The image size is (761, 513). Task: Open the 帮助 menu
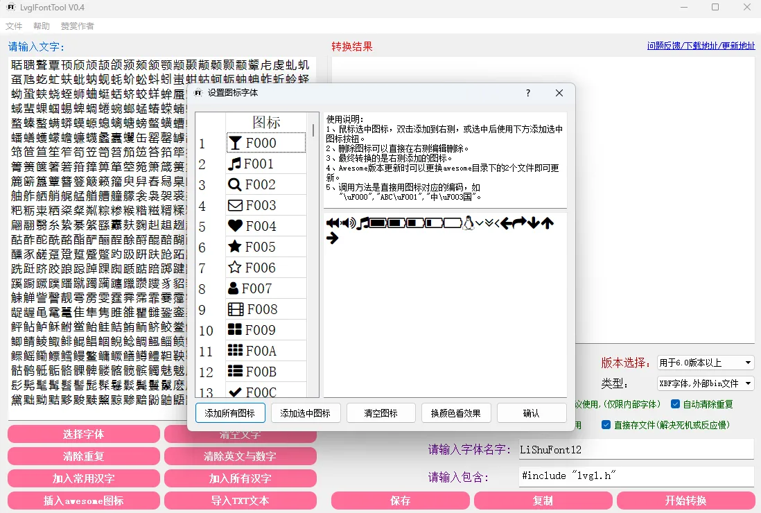41,26
